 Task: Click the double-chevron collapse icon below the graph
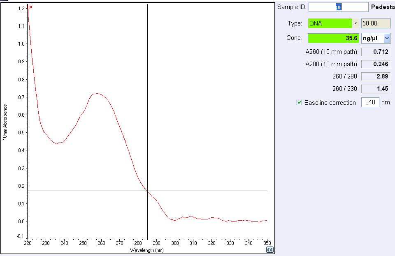point(270,249)
